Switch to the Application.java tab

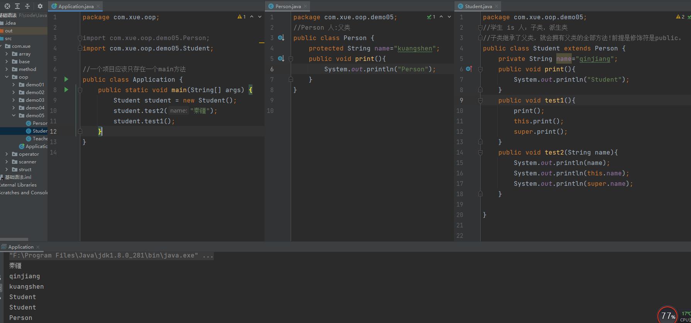pyautogui.click(x=75, y=6)
